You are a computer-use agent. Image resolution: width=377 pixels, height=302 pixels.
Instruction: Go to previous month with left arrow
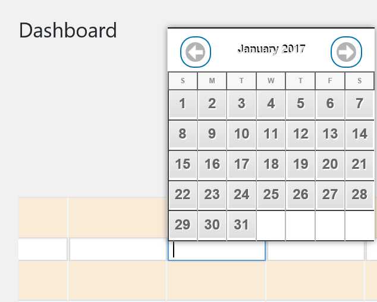[196, 52]
